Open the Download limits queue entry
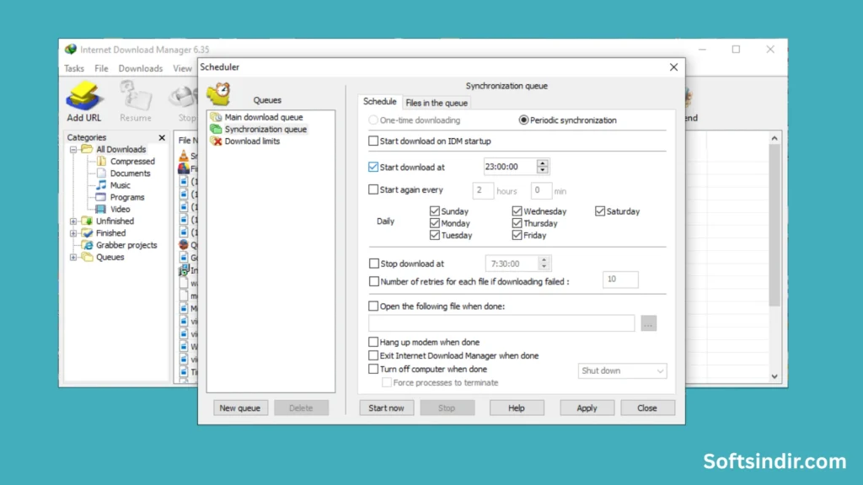Screen dimensions: 863x485 tap(251, 141)
